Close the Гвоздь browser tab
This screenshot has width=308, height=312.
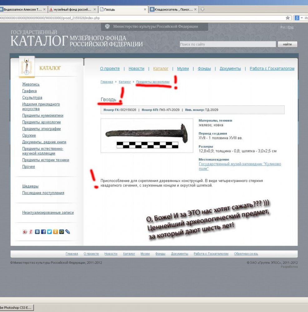[145, 9]
